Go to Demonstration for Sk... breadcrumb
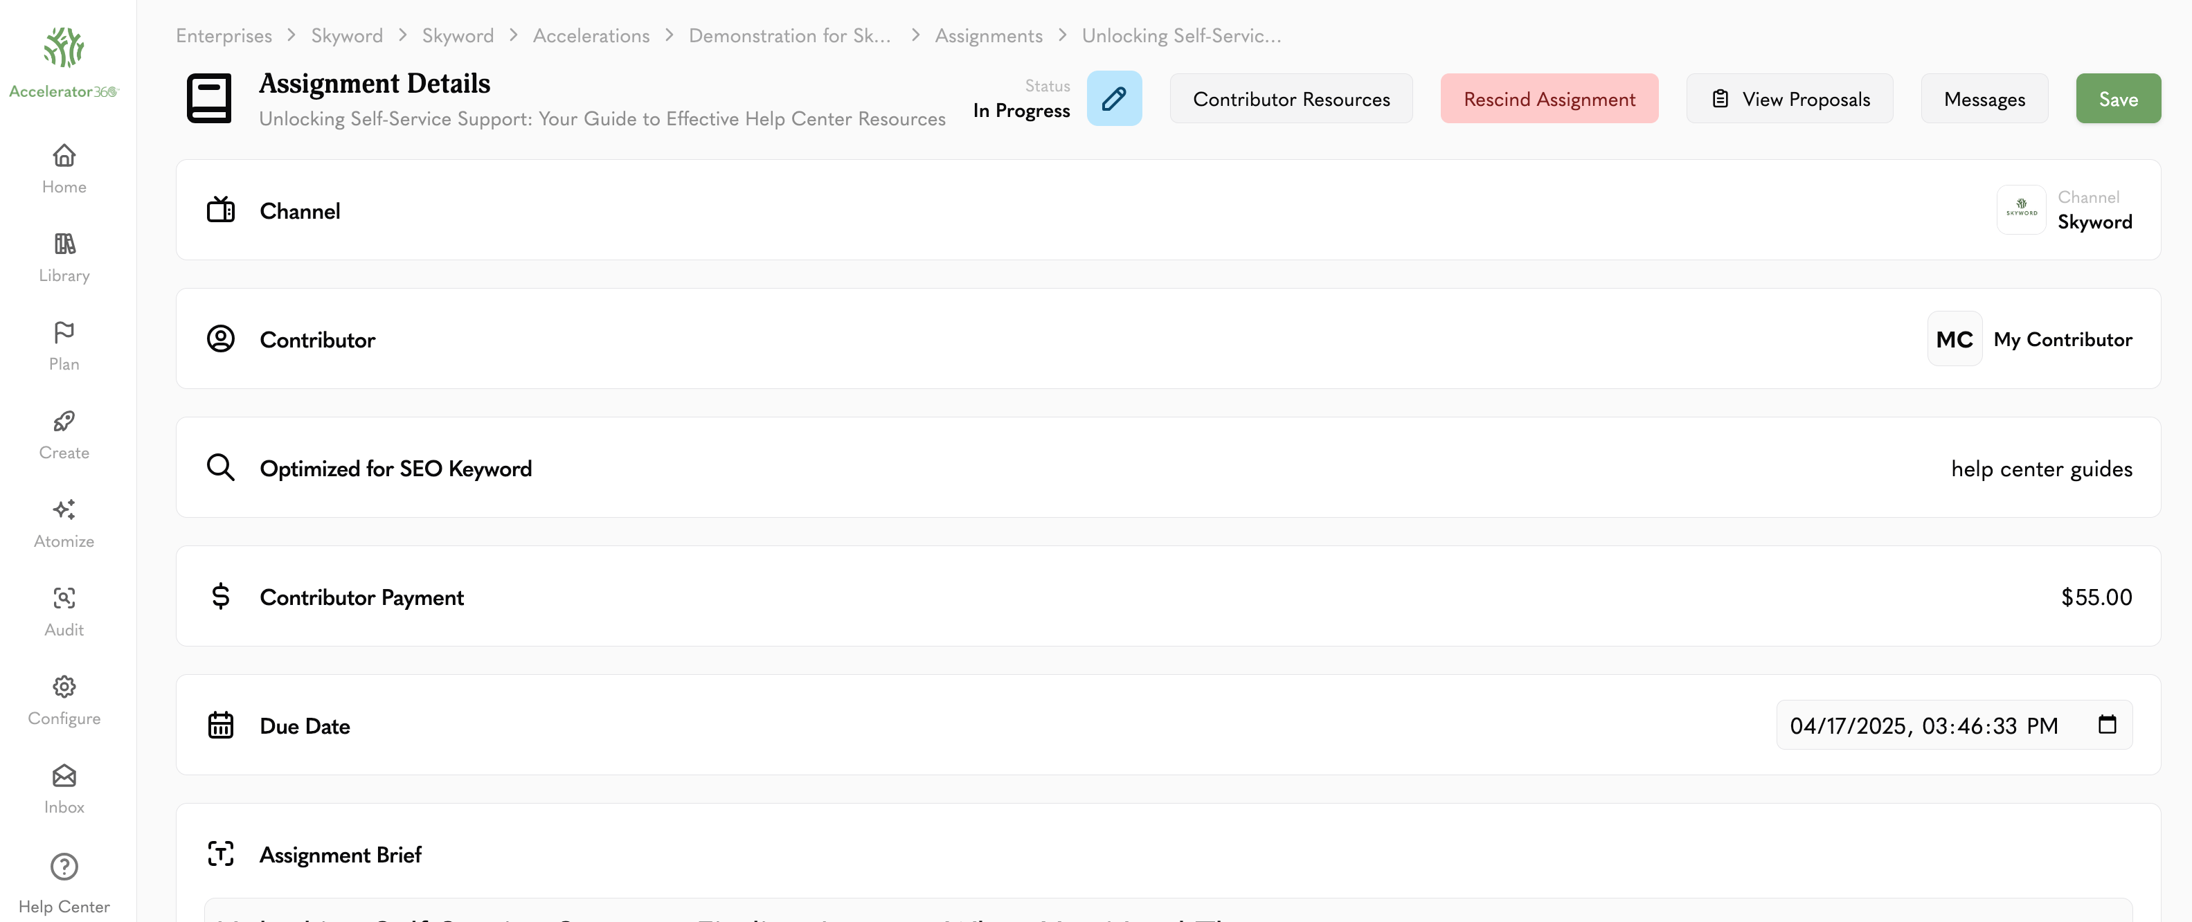This screenshot has height=922, width=2192. click(x=790, y=36)
